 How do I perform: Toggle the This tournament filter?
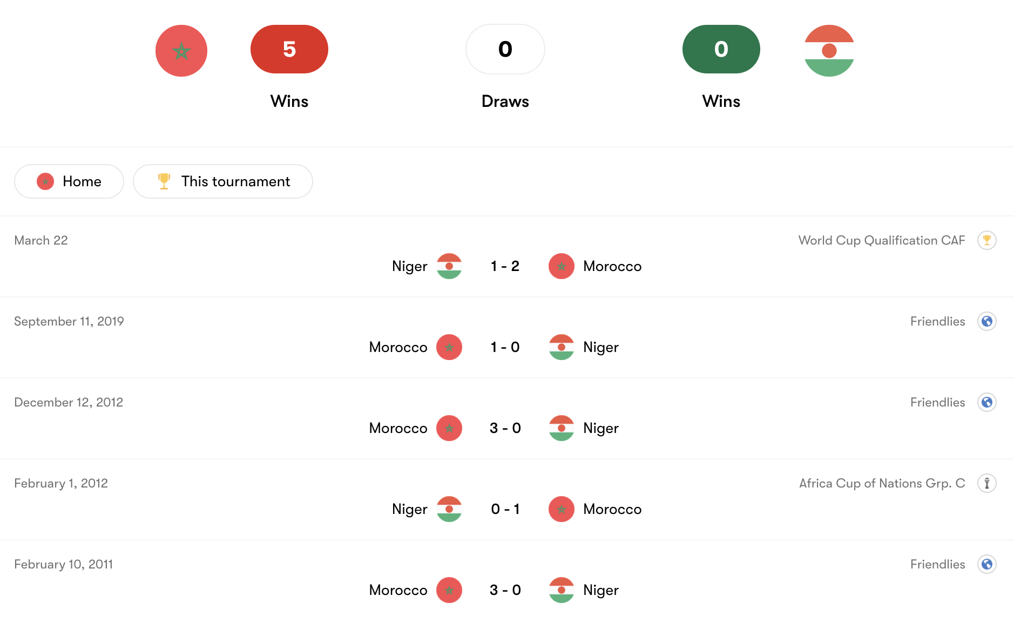[x=223, y=181]
